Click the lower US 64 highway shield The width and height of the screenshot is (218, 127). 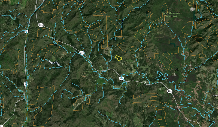pos(26,84)
